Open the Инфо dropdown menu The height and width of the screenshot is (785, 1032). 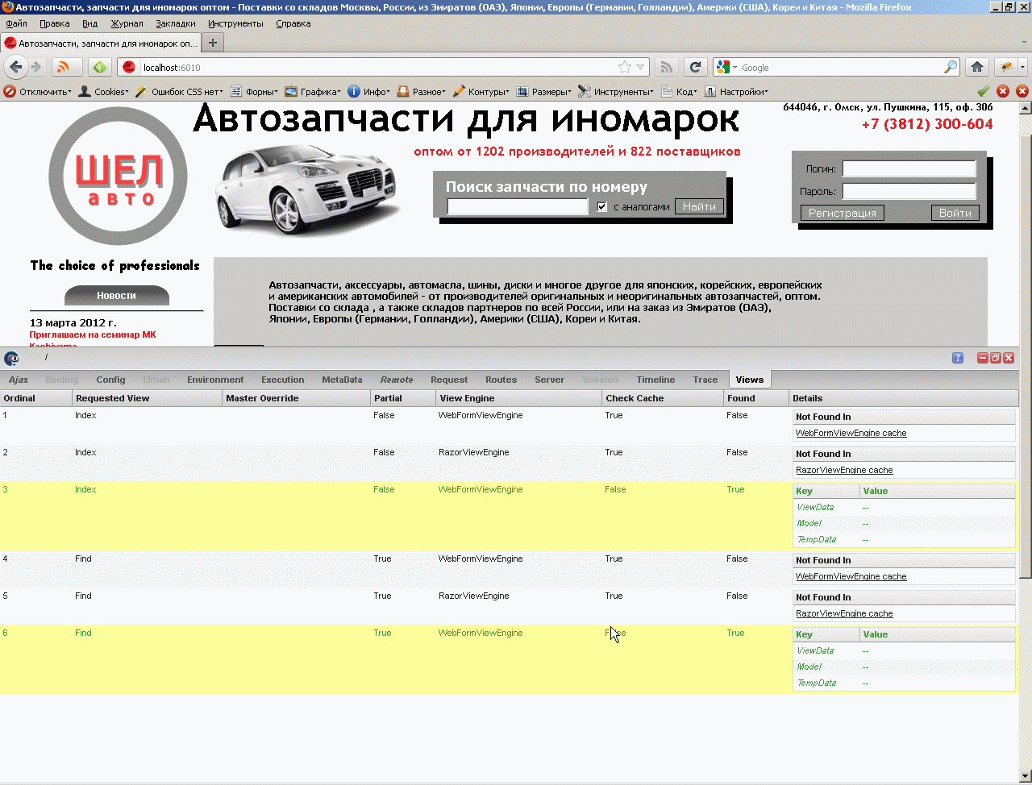pyautogui.click(x=369, y=92)
